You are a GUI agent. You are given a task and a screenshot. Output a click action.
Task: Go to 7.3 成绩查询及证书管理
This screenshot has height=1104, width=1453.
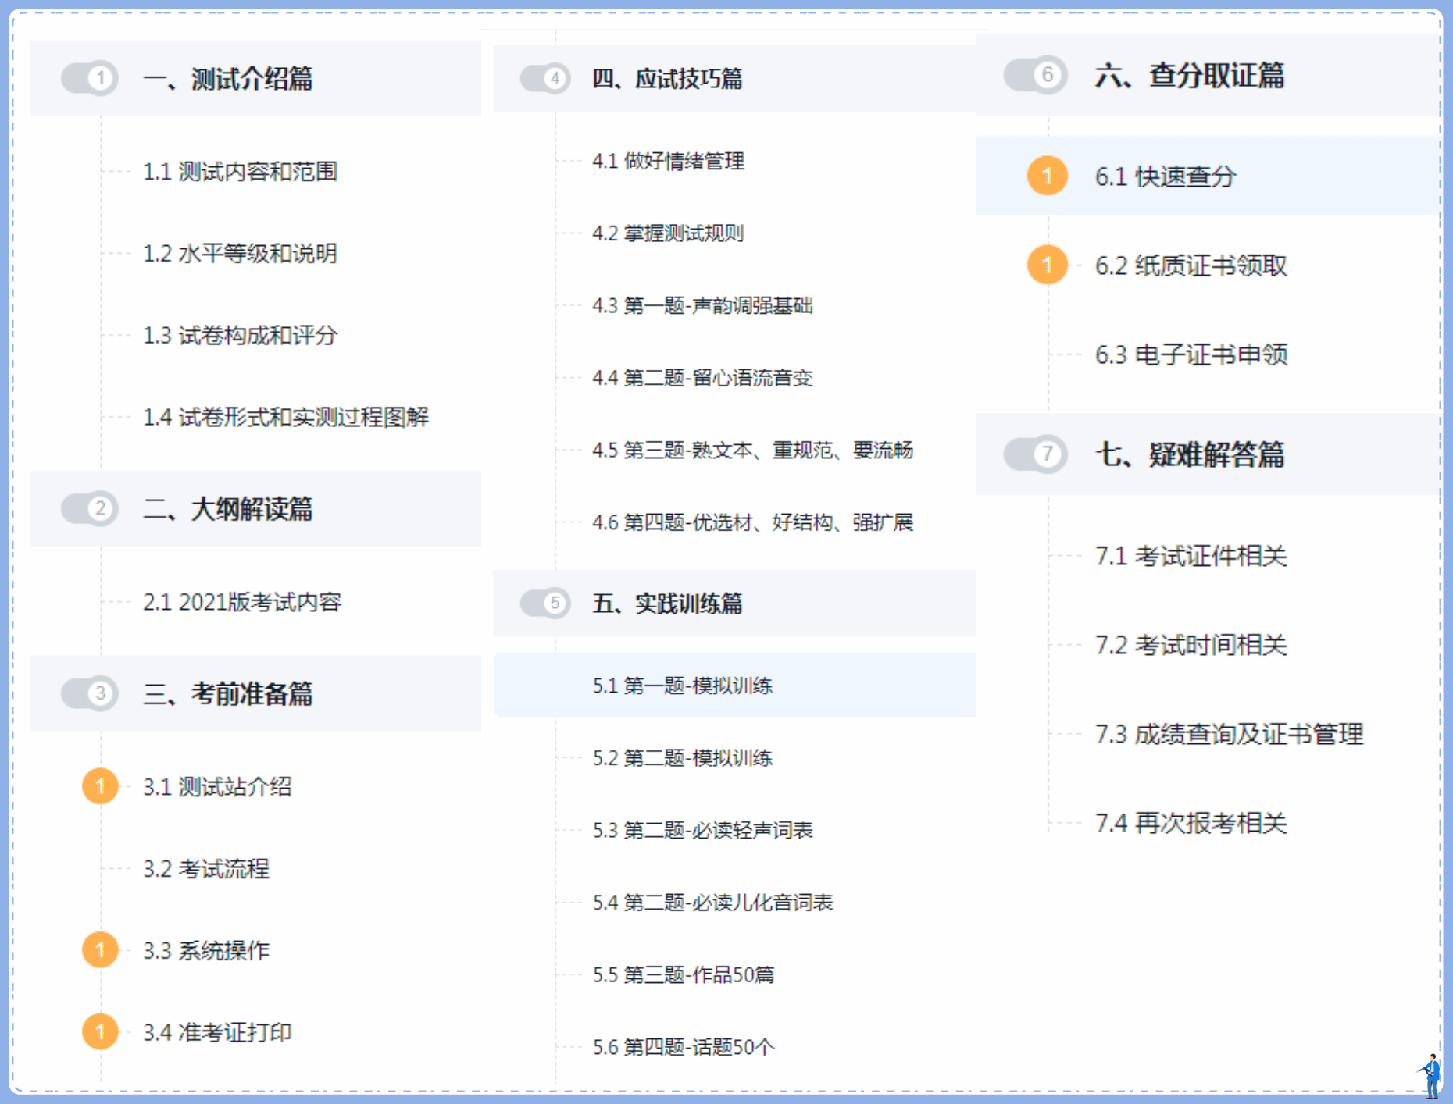click(1229, 734)
